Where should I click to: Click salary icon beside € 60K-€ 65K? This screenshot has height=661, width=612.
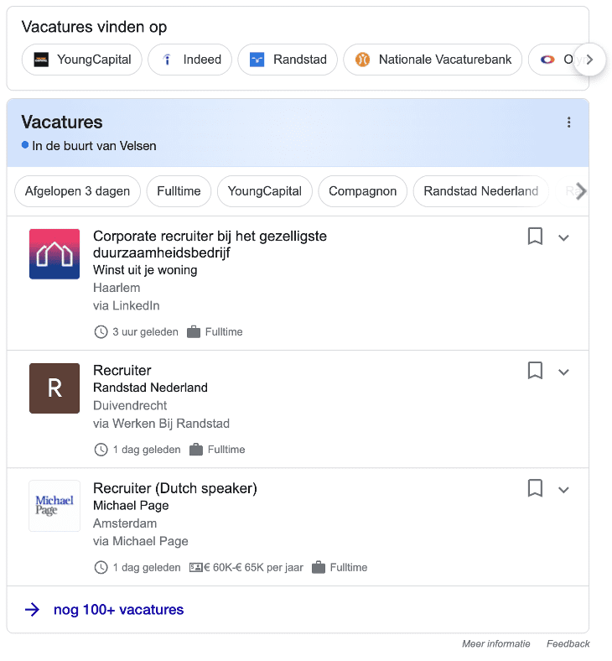pyautogui.click(x=196, y=567)
